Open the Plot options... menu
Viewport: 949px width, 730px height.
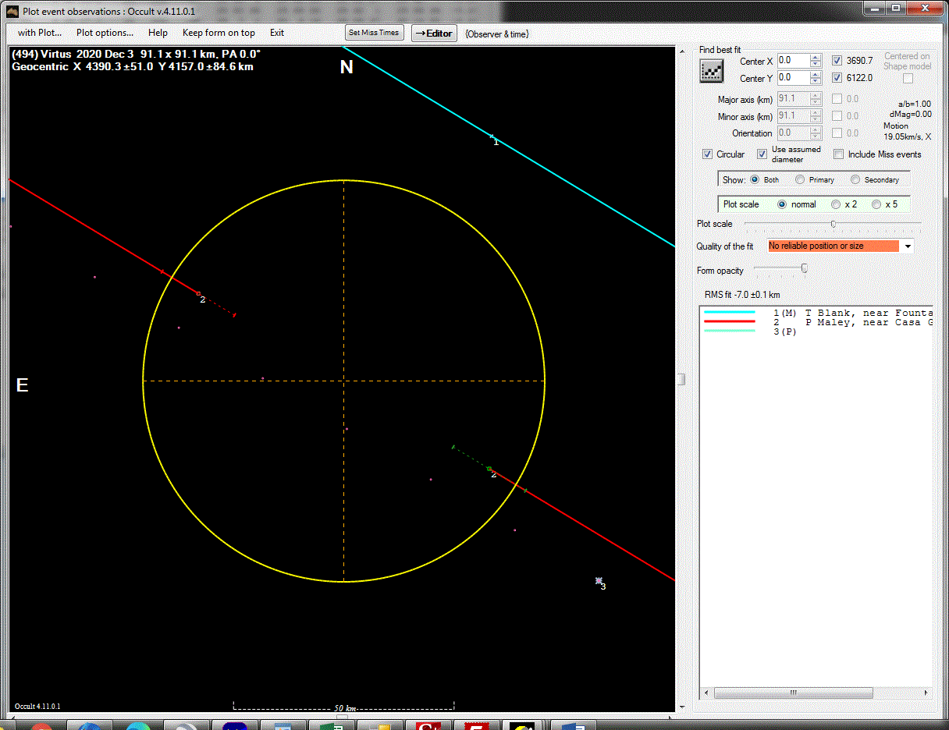click(x=105, y=33)
